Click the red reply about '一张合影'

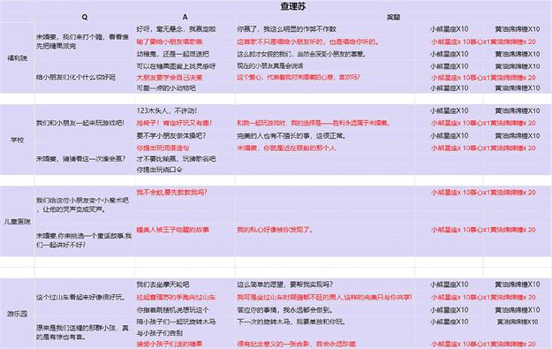tap(296, 344)
